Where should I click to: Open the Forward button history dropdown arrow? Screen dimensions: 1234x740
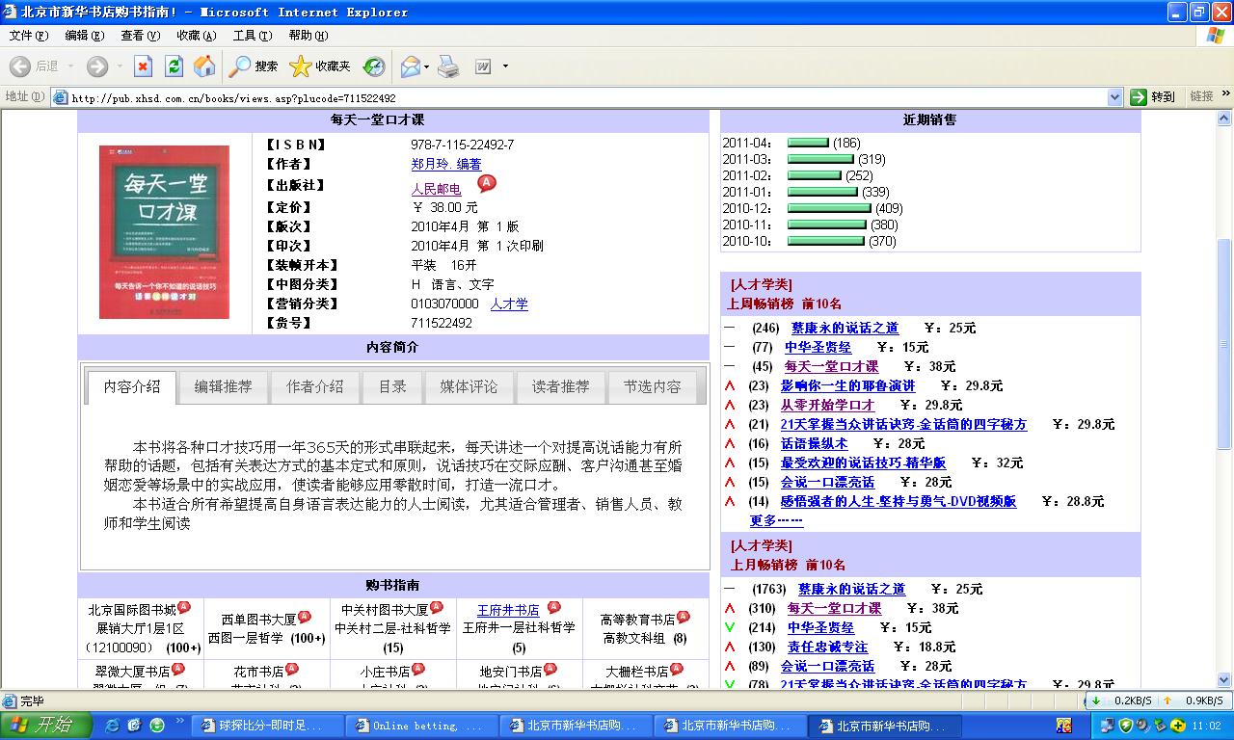click(x=120, y=66)
